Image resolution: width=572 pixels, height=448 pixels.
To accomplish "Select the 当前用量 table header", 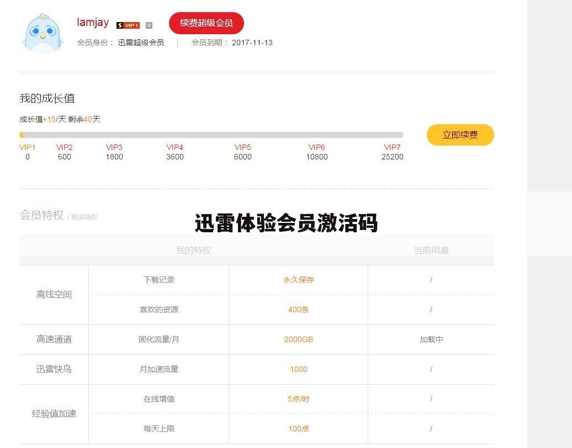I will pyautogui.click(x=431, y=250).
